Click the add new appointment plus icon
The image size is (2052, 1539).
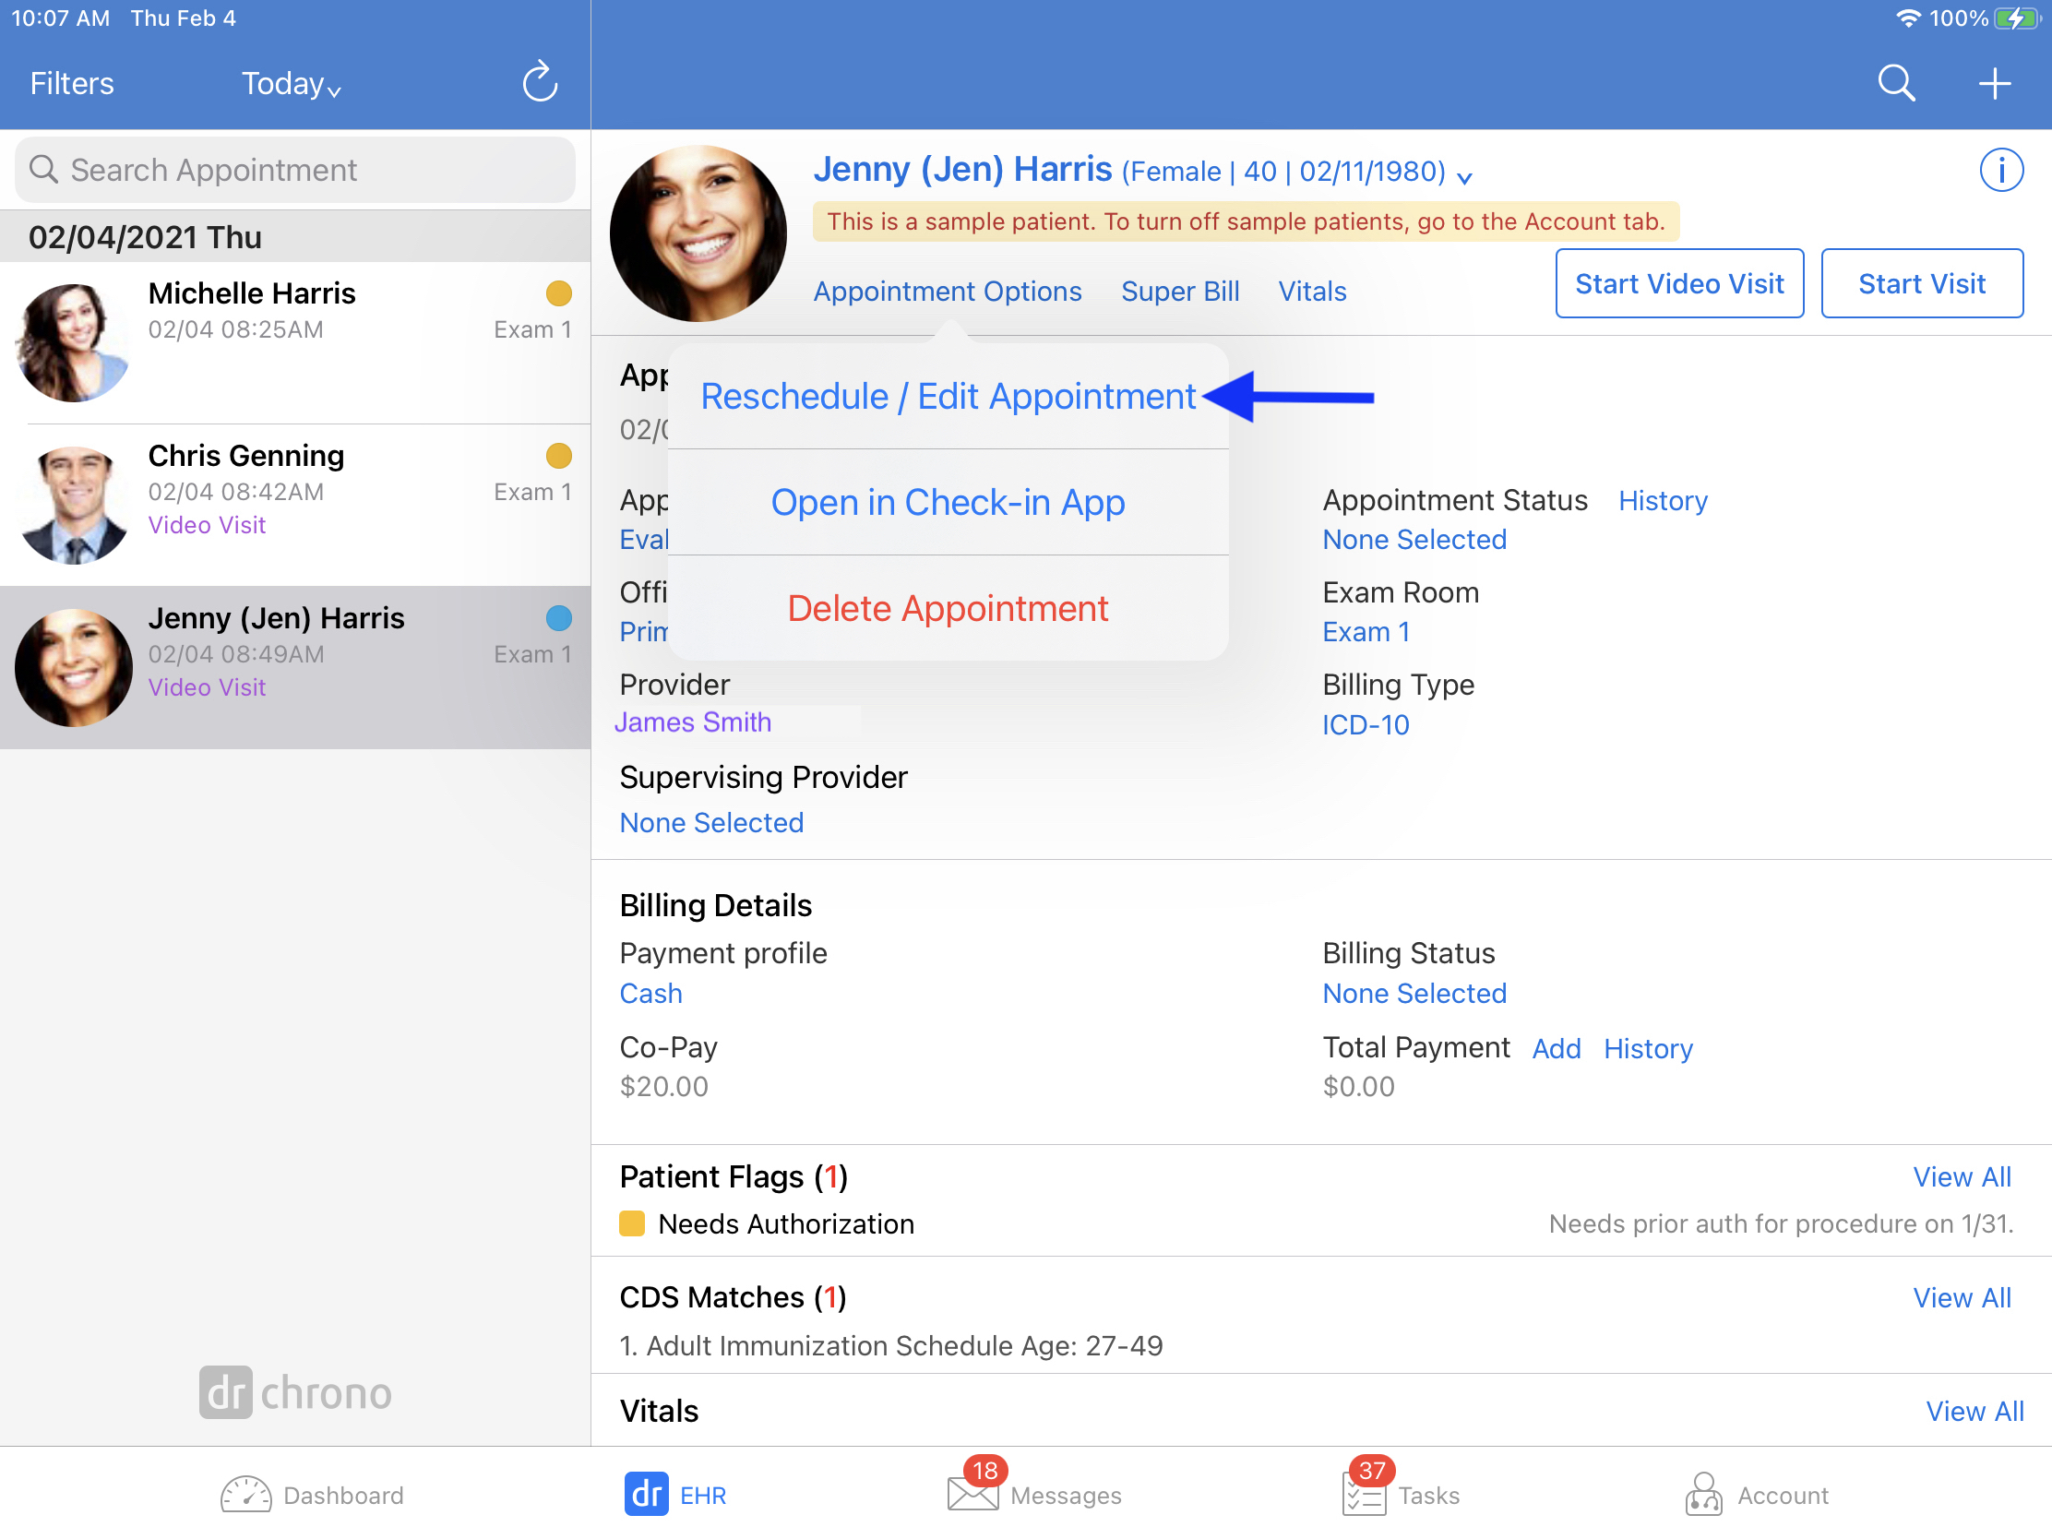click(1992, 82)
